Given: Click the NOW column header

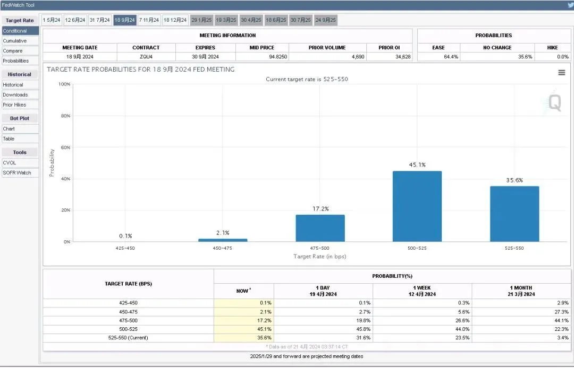Looking at the screenshot, I should coord(243,291).
